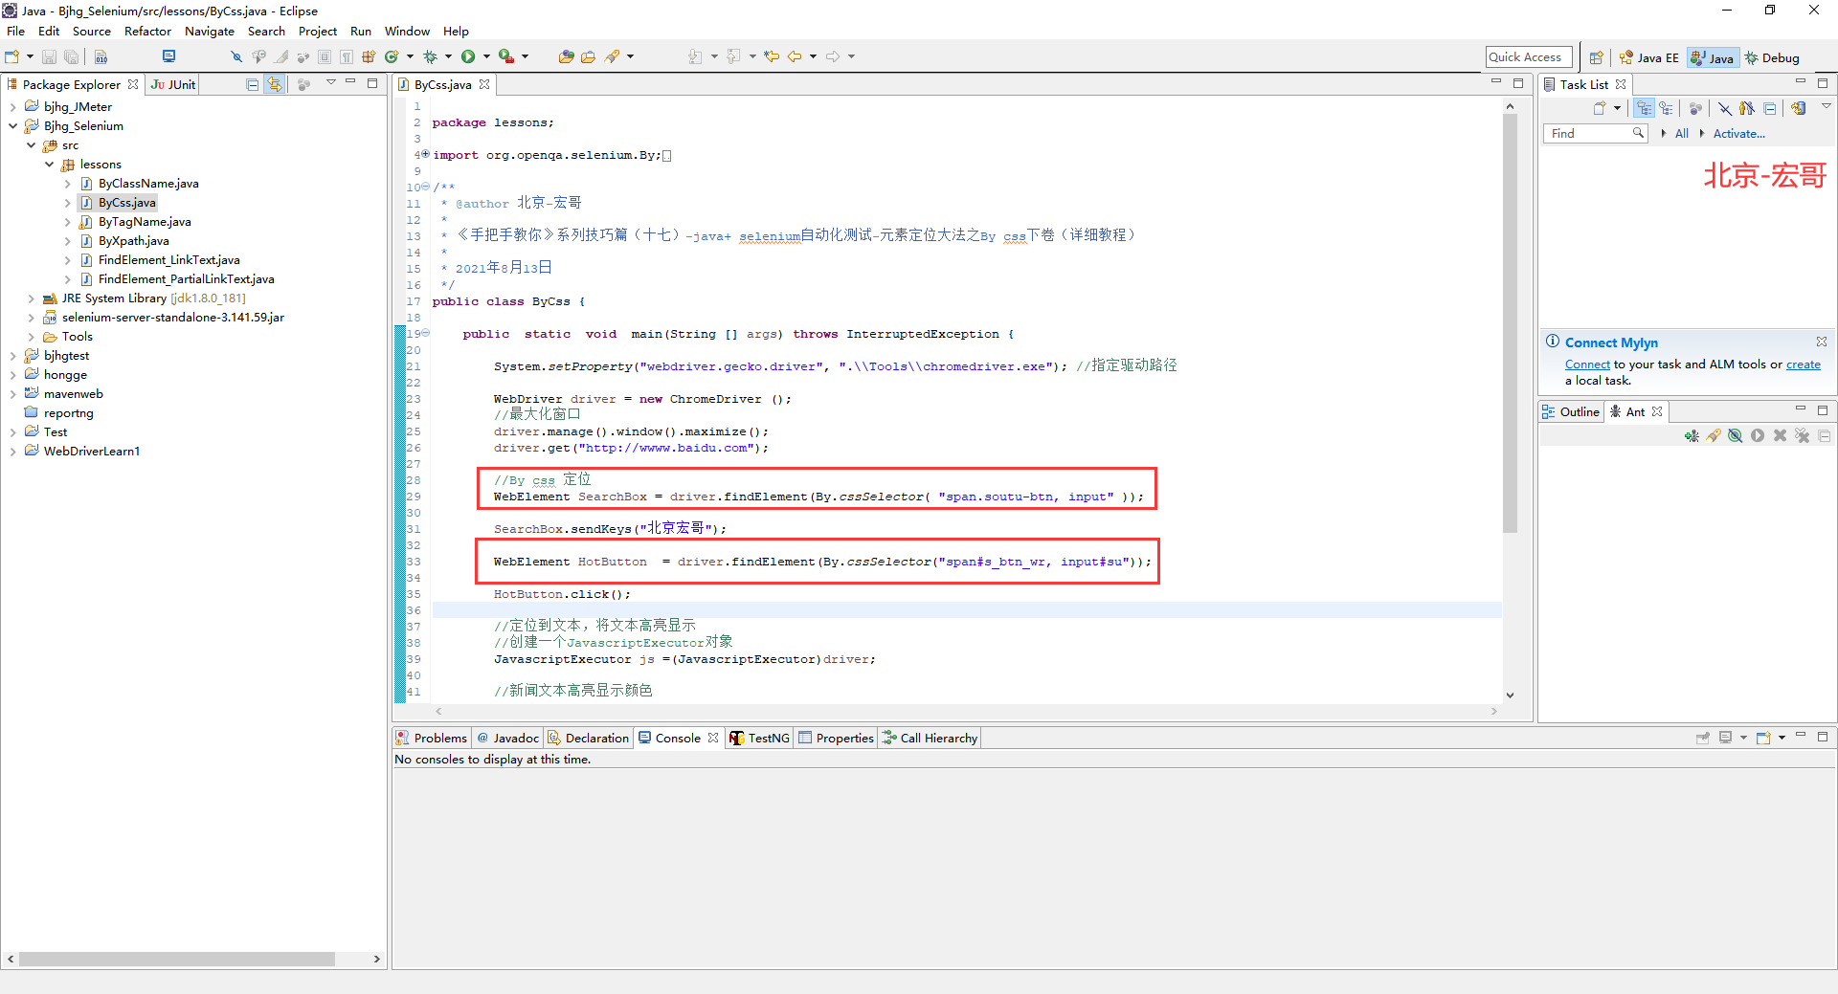Image resolution: width=1838 pixels, height=994 pixels.
Task: Switch to the Problems tab
Action: pos(432,738)
